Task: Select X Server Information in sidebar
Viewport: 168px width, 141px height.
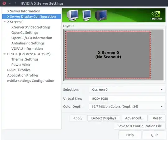Action: [24, 11]
